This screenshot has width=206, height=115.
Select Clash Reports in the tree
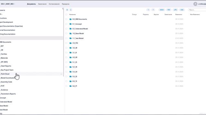click(x=6, y=66)
